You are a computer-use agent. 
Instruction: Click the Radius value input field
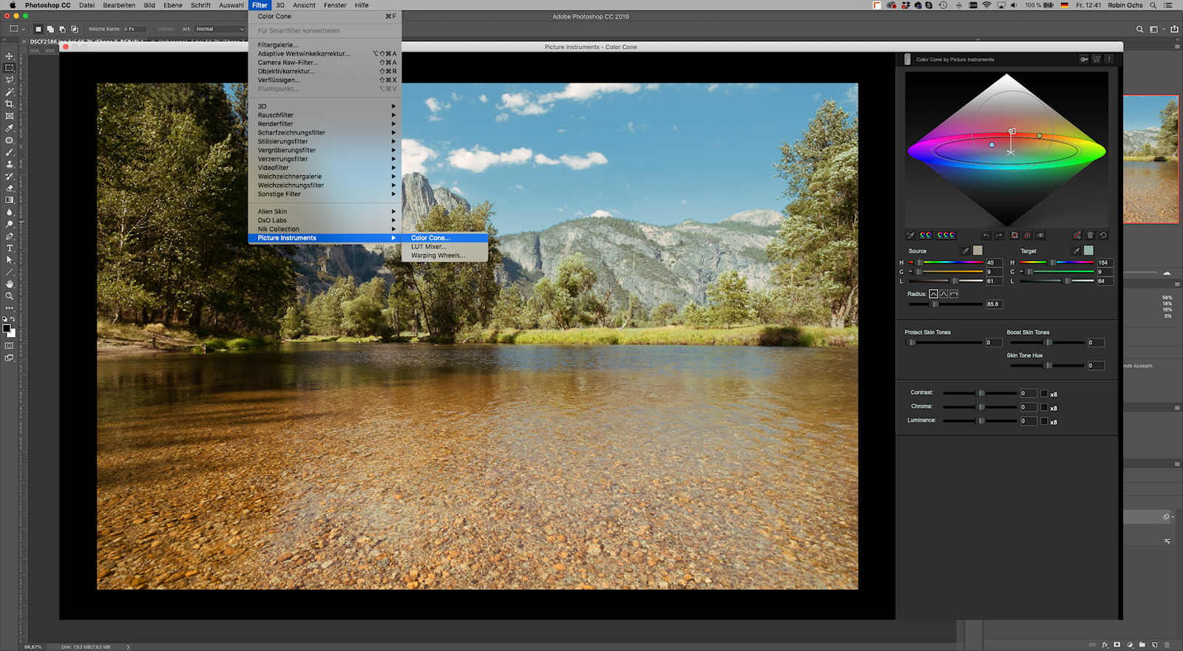pyautogui.click(x=993, y=304)
